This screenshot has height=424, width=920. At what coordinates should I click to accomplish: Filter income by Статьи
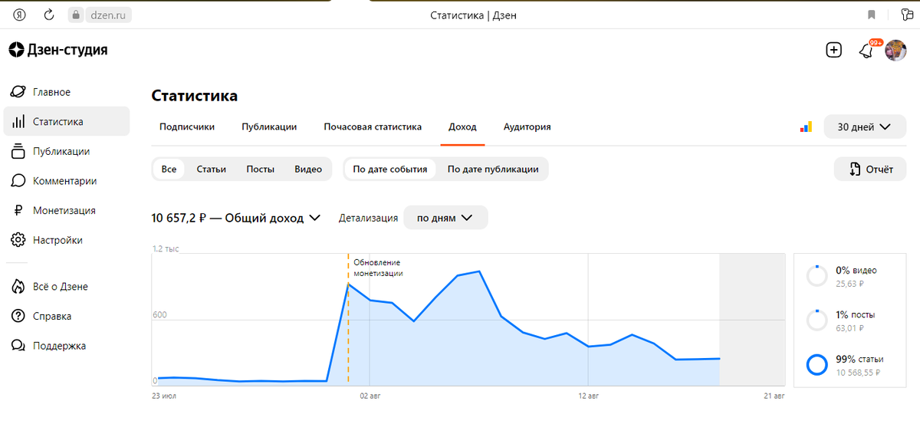211,169
